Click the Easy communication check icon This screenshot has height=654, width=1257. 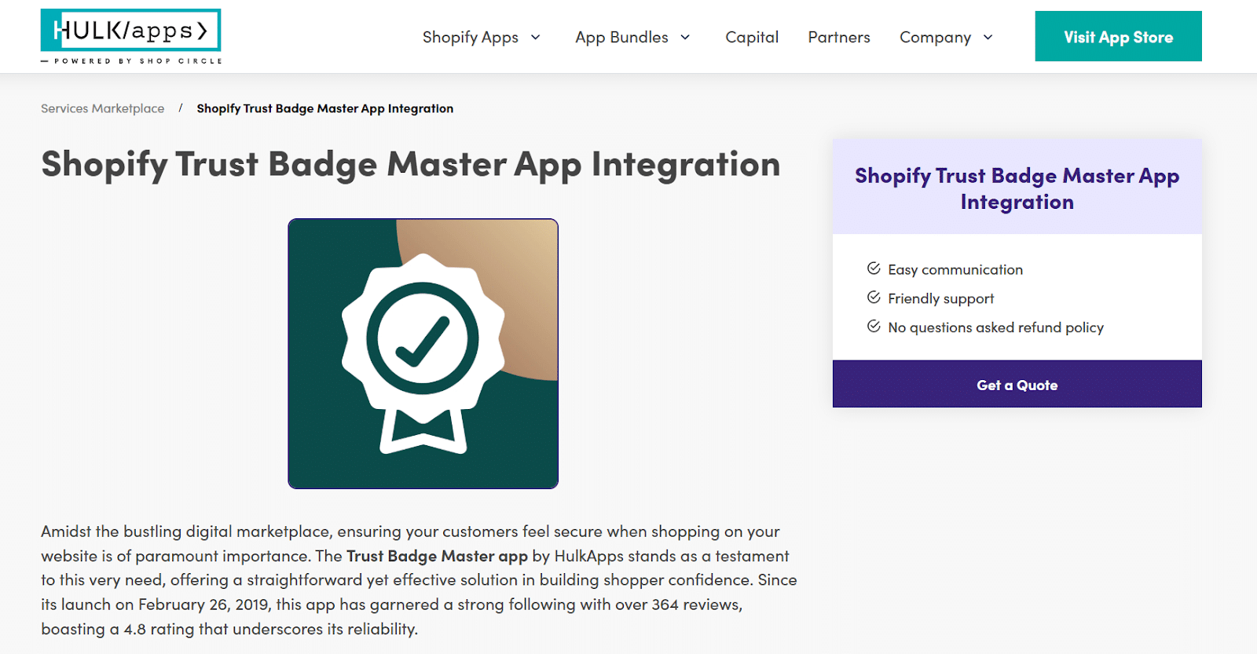[874, 269]
